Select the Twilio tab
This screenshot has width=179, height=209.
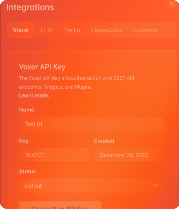(x=72, y=30)
